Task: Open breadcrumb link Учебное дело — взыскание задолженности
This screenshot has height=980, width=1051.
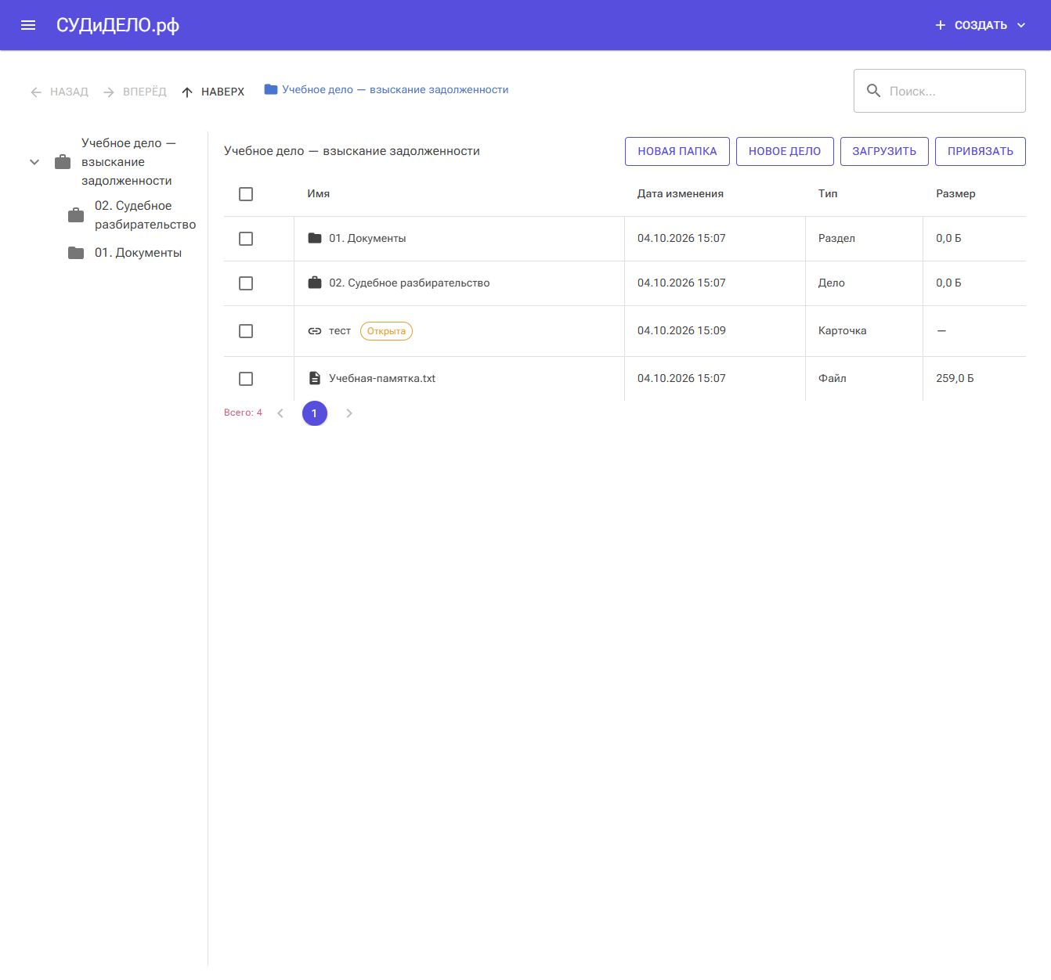Action: coord(395,89)
